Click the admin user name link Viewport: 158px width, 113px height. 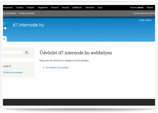click(140, 8)
